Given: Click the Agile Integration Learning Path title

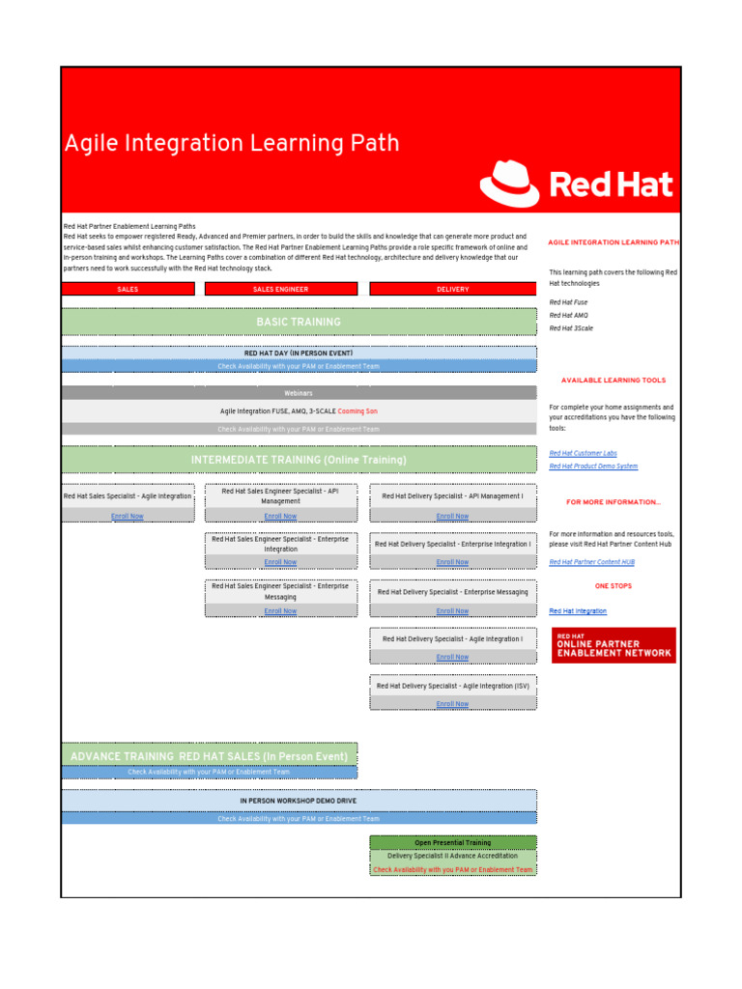Looking at the screenshot, I should (x=232, y=143).
